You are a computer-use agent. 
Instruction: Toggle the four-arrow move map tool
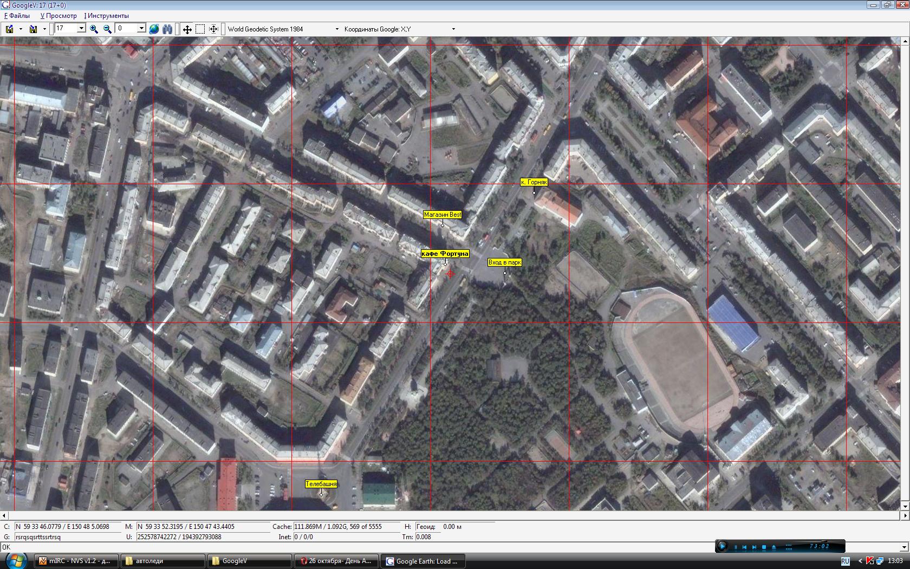click(x=187, y=29)
